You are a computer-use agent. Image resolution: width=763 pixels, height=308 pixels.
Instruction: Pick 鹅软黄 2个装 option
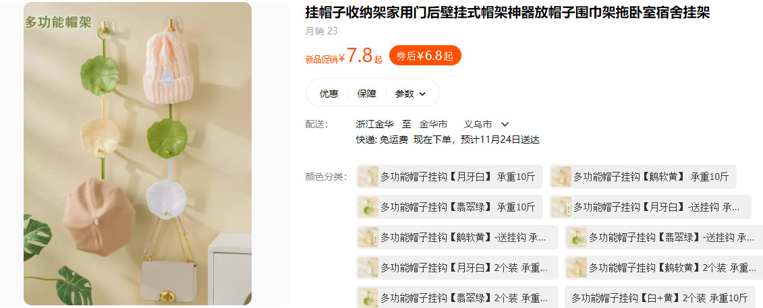point(664,268)
